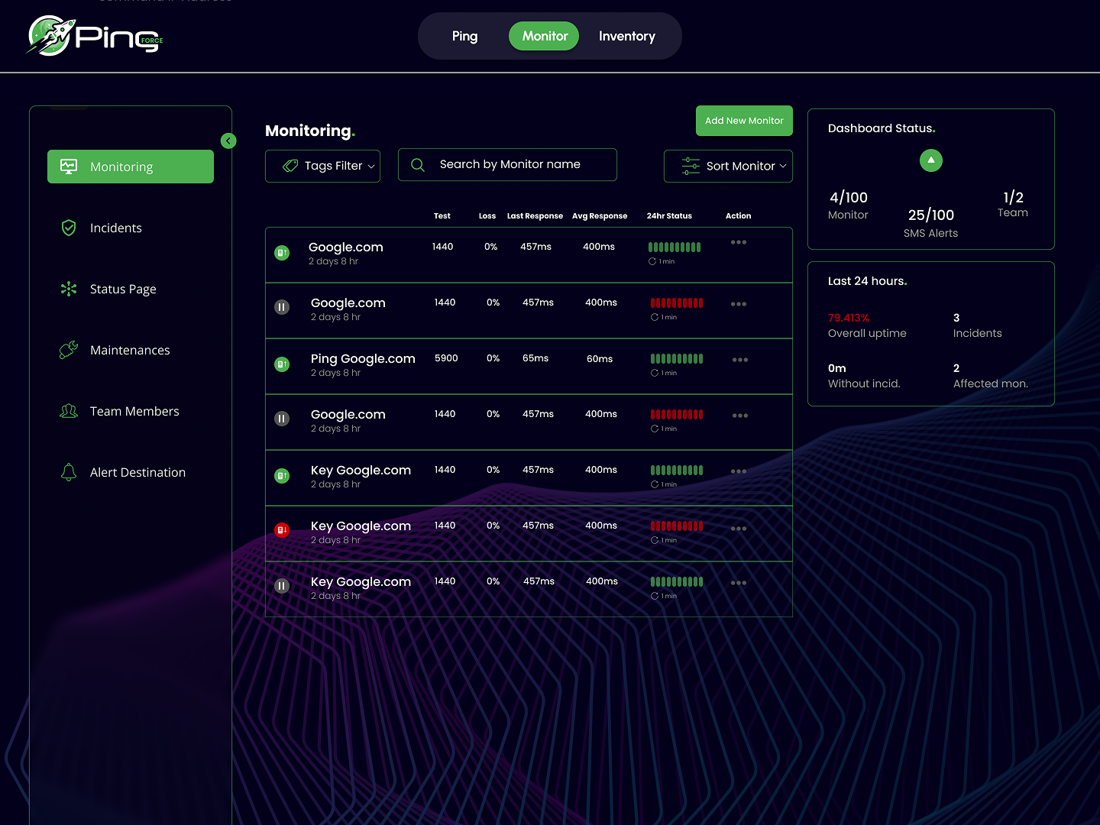Click the Avg Response column header
Viewport: 1100px width, 825px height.
(x=600, y=216)
